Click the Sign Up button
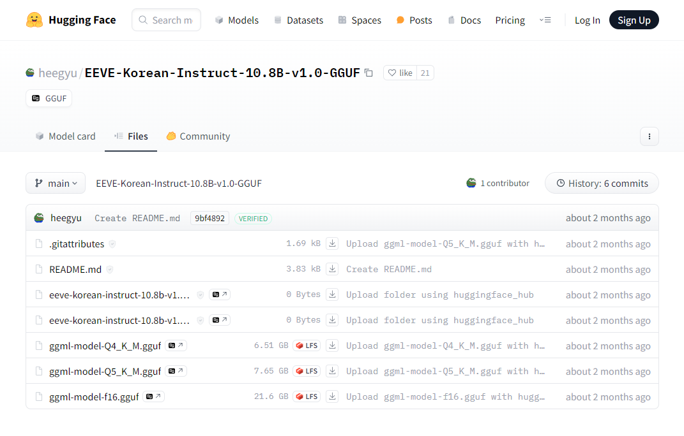The width and height of the screenshot is (684, 436). click(x=634, y=20)
